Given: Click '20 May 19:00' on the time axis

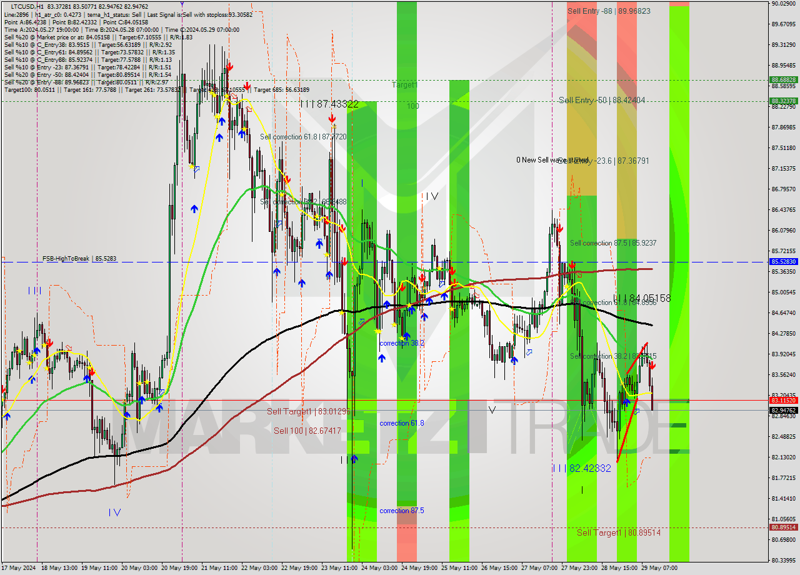Looking at the screenshot, I should pos(179,569).
